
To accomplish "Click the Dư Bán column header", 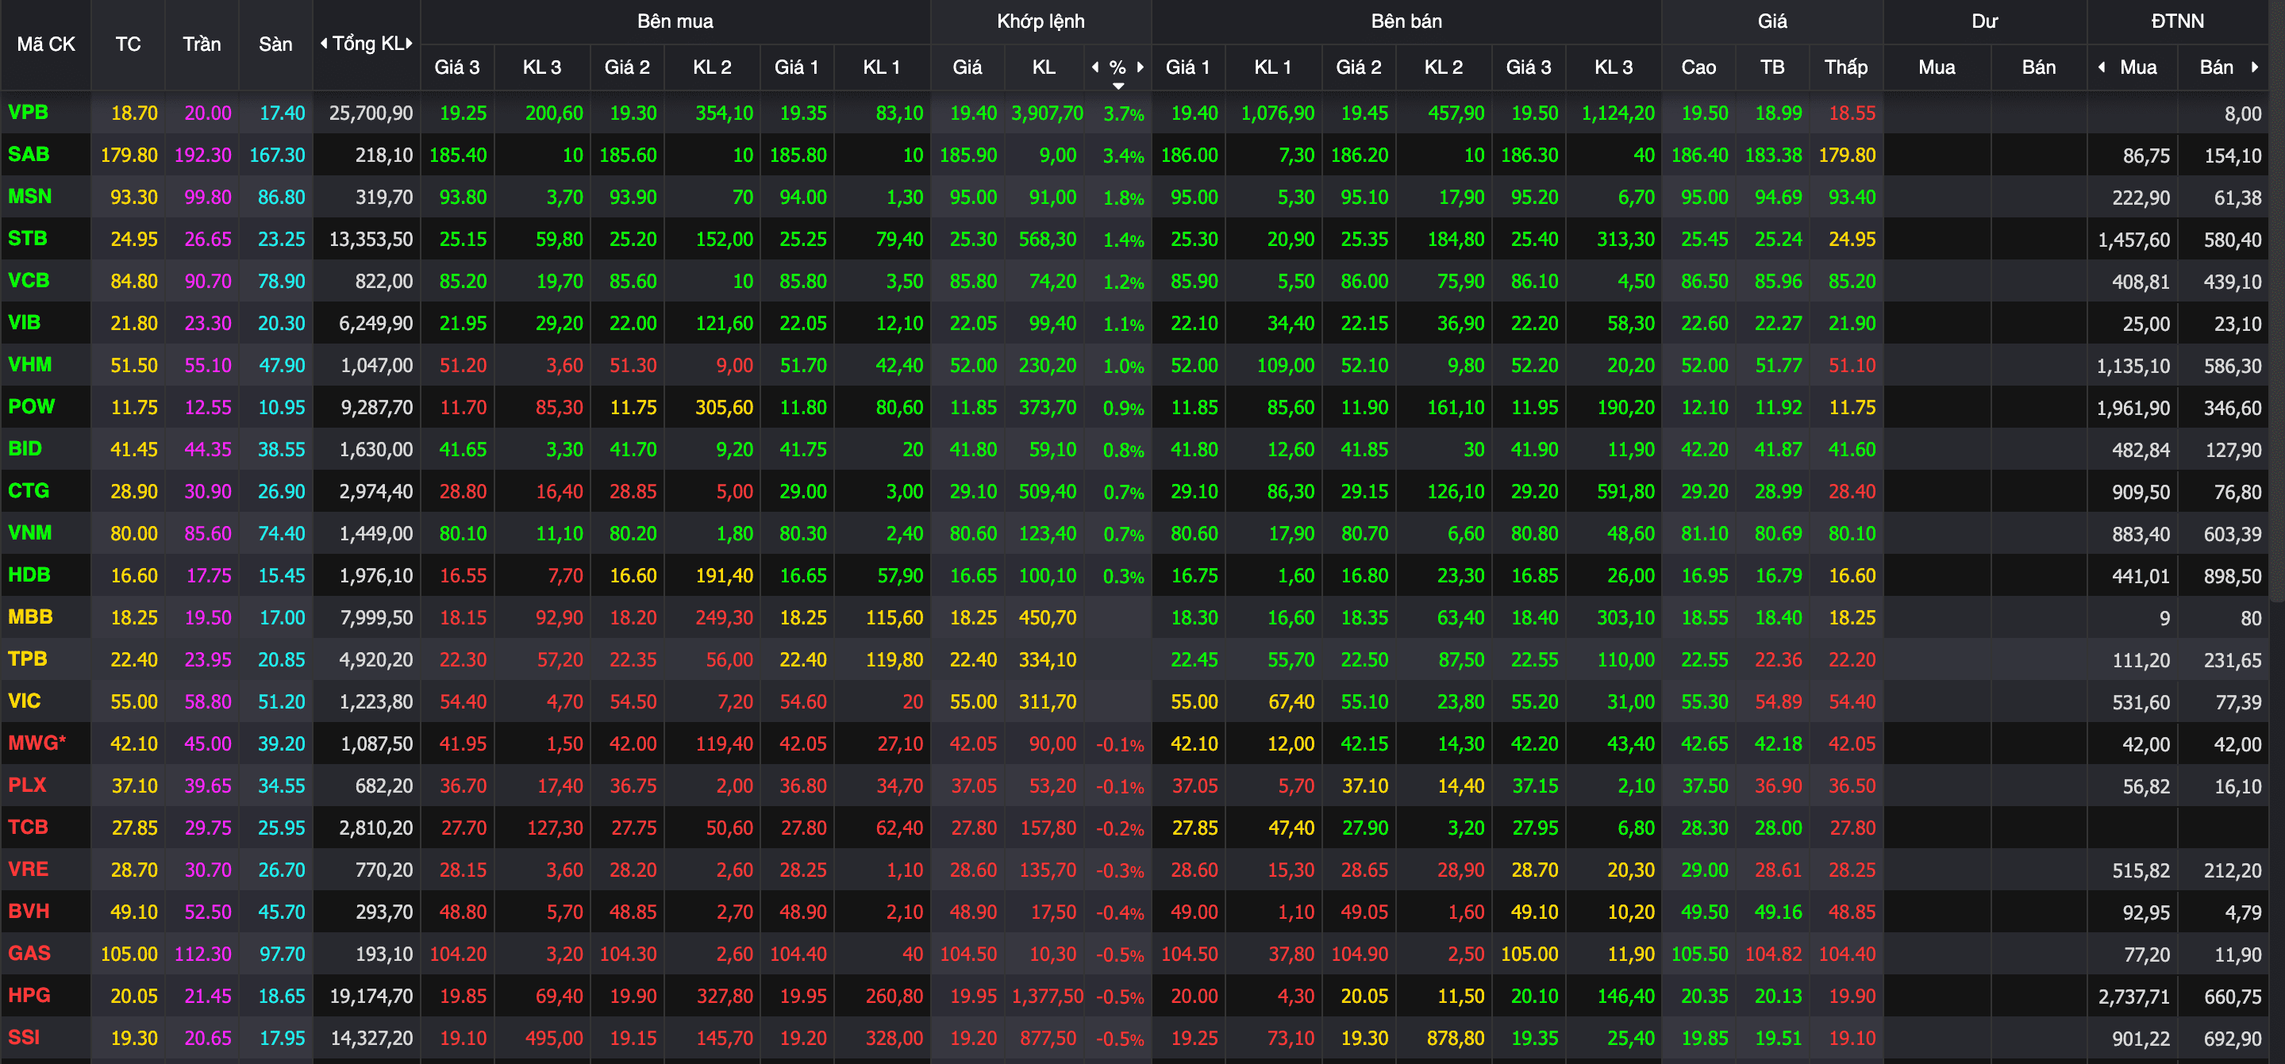I will click(2038, 67).
